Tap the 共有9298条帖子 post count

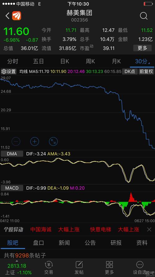click(25, 255)
